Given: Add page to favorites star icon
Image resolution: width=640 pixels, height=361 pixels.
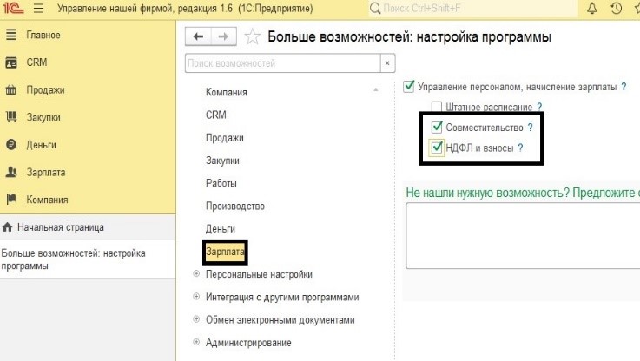Looking at the screenshot, I should pos(252,36).
